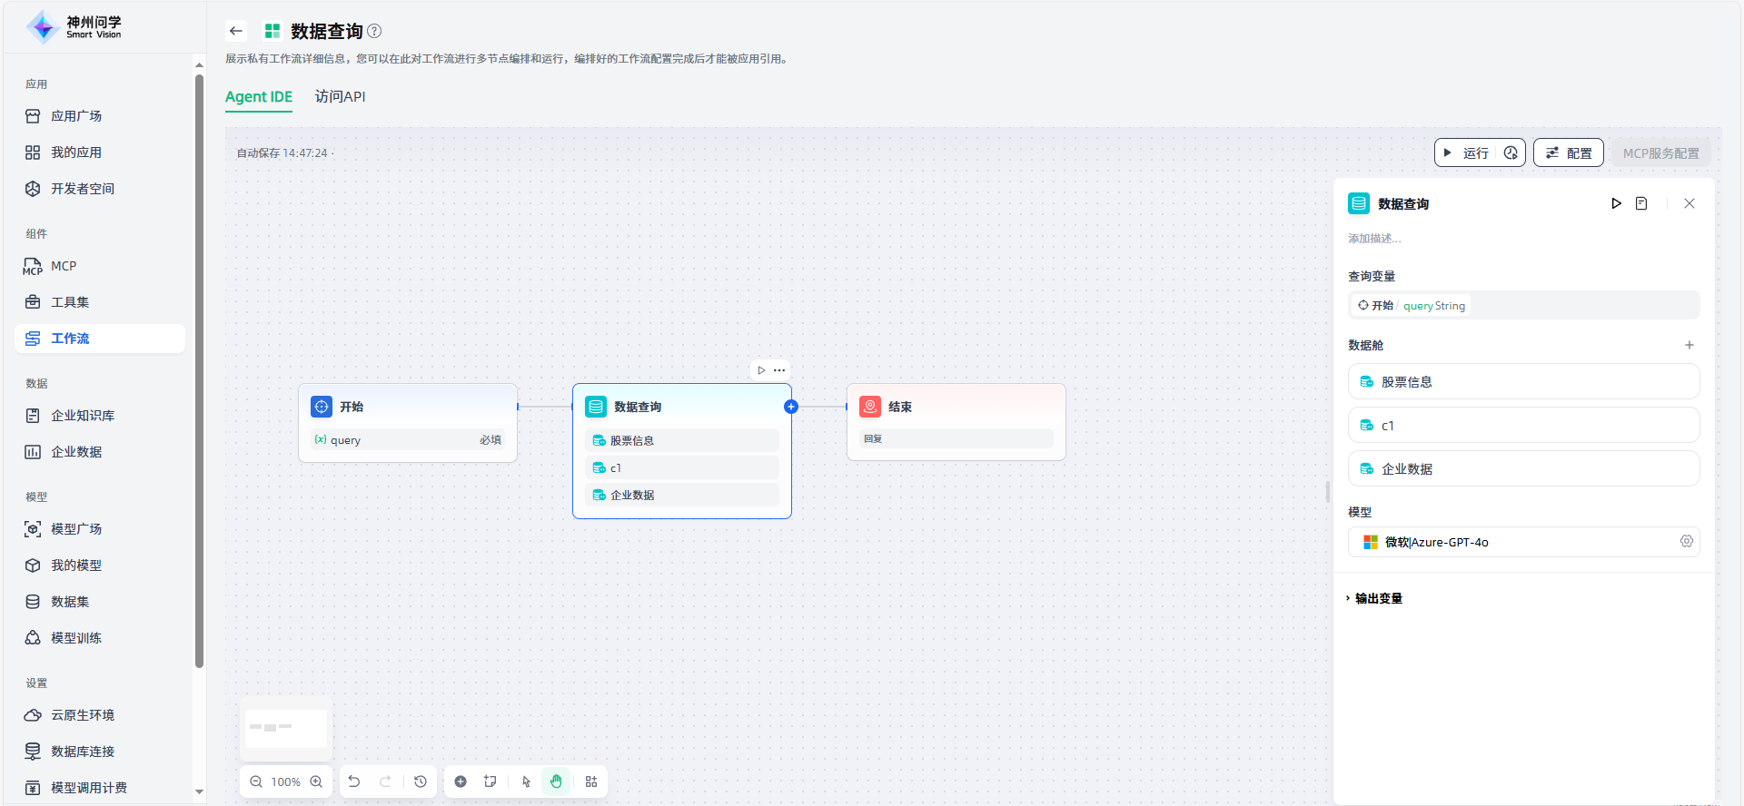
Task: Click the 添加描述 description field
Action: click(1374, 239)
